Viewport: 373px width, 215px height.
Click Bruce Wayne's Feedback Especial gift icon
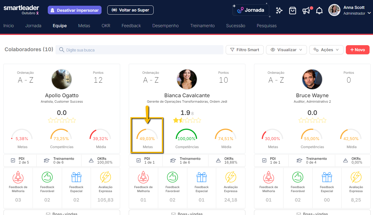[327, 177]
